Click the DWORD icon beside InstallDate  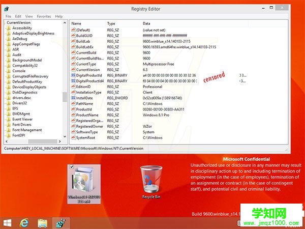click(73, 98)
